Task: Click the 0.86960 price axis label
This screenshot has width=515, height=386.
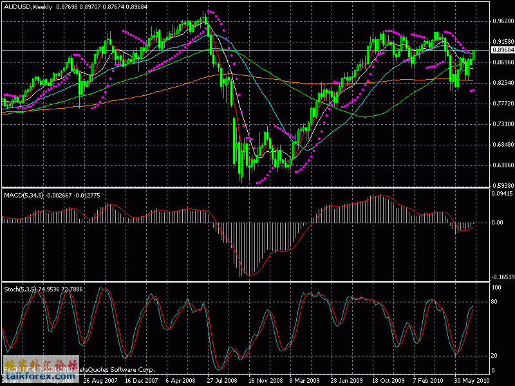Action: click(x=503, y=62)
